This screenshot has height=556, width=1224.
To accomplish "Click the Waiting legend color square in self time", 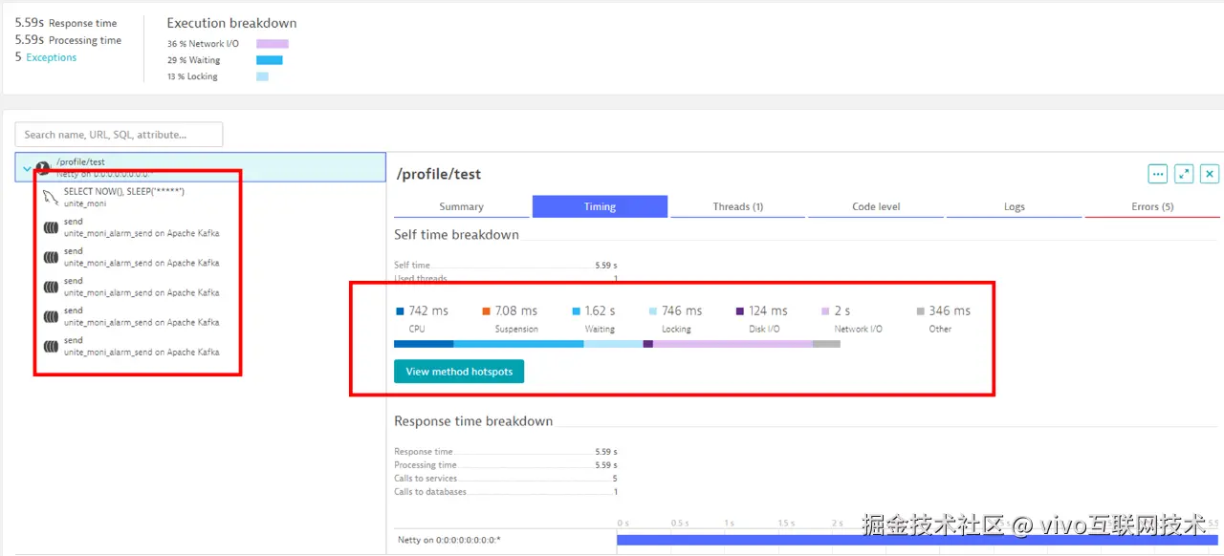I will tap(577, 311).
